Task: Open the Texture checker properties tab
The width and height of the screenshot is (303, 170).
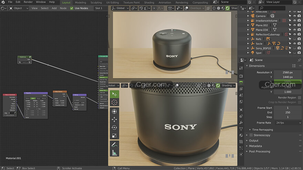Action: [x=241, y=141]
